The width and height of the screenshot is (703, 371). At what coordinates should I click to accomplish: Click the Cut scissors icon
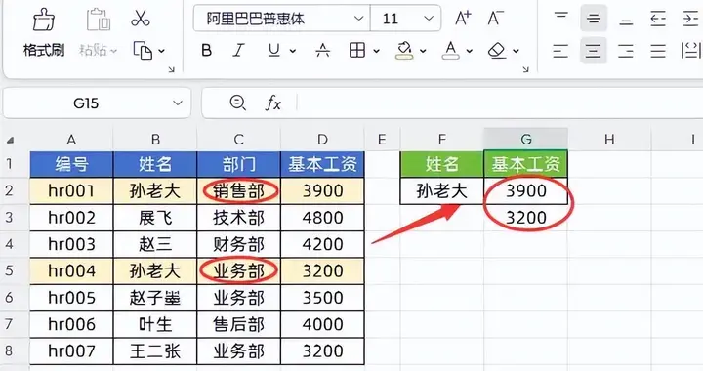(x=141, y=19)
